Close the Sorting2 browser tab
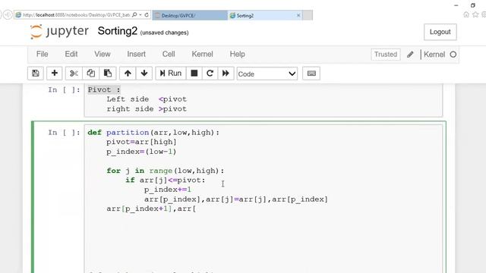The height and width of the screenshot is (273, 486). pyautogui.click(x=298, y=15)
